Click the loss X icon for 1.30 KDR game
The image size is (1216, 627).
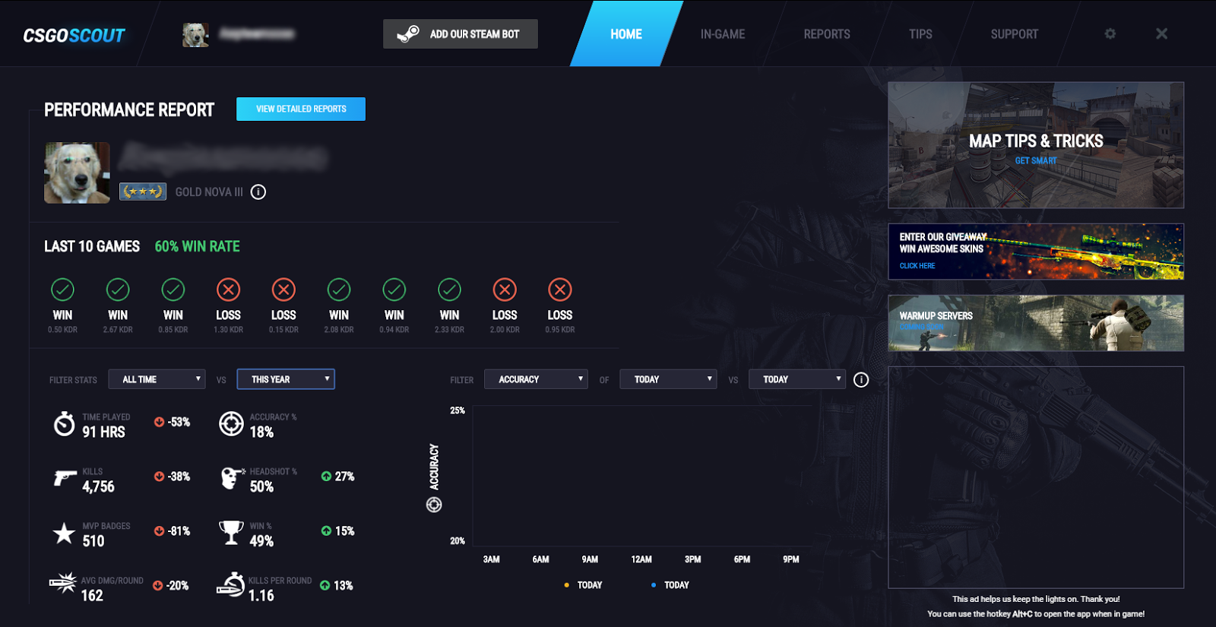(x=228, y=290)
